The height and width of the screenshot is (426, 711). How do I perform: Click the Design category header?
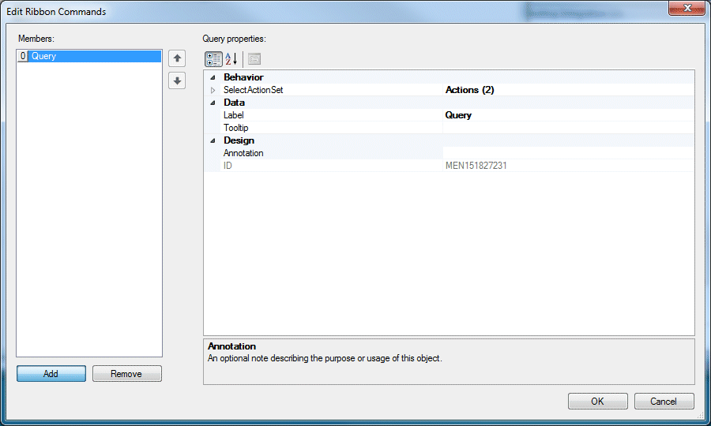click(x=239, y=140)
